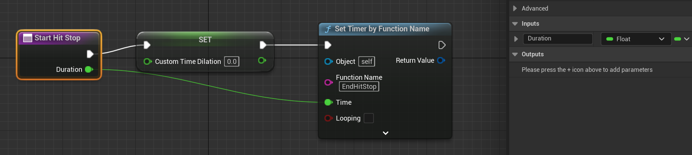Image resolution: width=692 pixels, height=155 pixels.
Task: Expand the Advanced section
Action: [x=515, y=8]
